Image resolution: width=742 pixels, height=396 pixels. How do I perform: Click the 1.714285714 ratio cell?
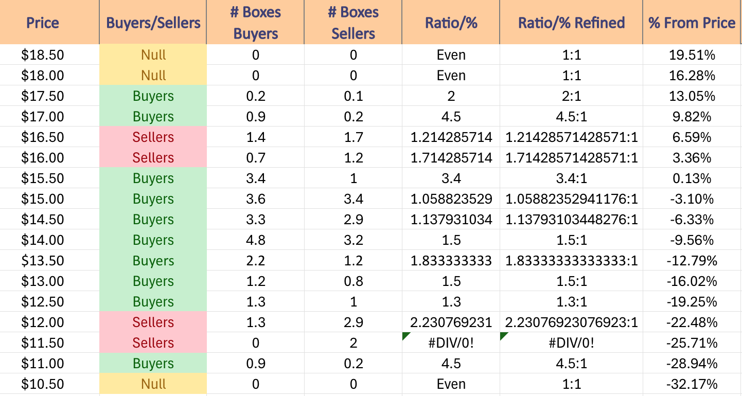[451, 158]
